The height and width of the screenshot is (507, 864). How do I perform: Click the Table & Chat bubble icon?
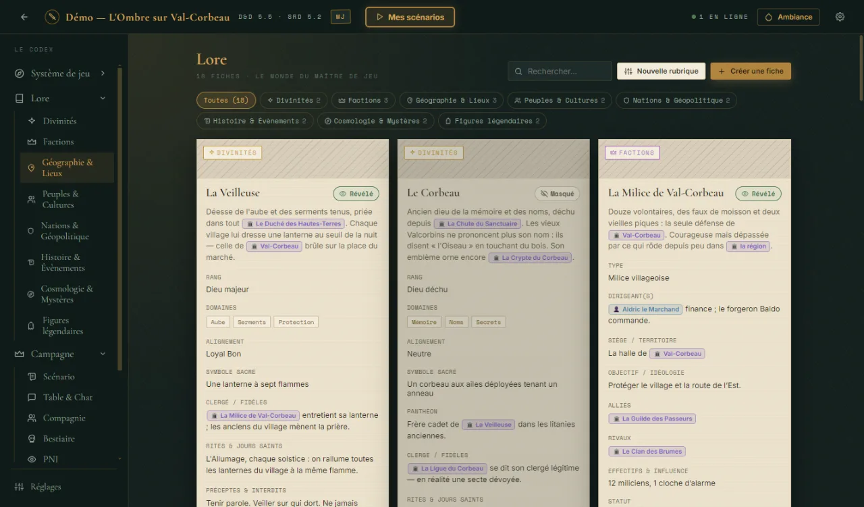point(31,398)
